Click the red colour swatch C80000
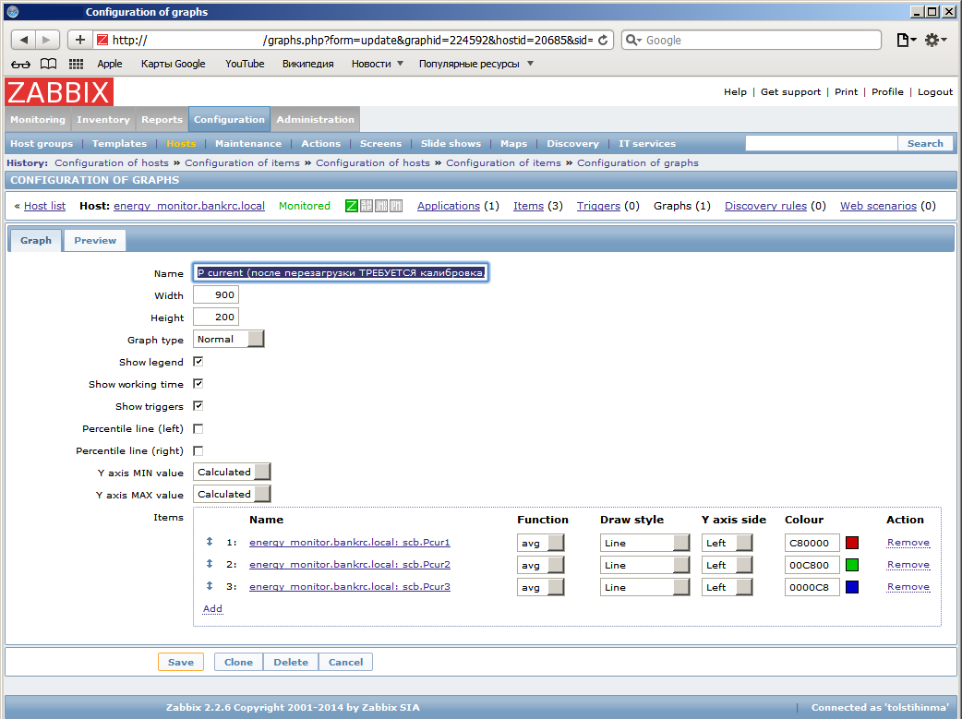 point(851,543)
